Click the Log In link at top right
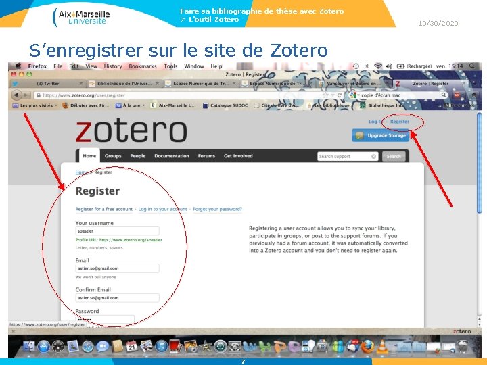Screen dimensions: 487x365 (x=375, y=122)
